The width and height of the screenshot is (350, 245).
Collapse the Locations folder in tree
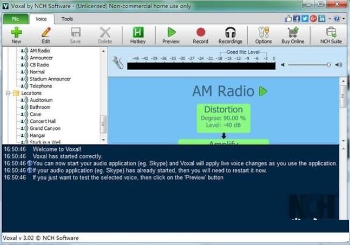pyautogui.click(x=9, y=93)
